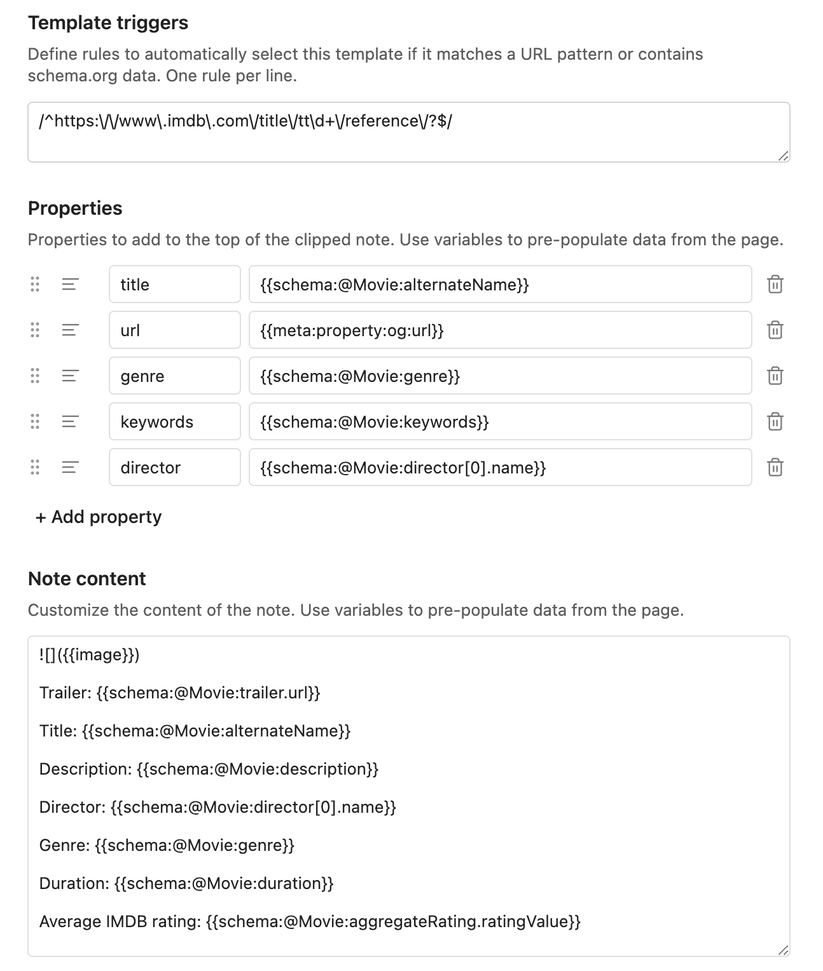This screenshot has height=971, width=823.
Task: Open property type selector for title
Action: pyautogui.click(x=70, y=285)
